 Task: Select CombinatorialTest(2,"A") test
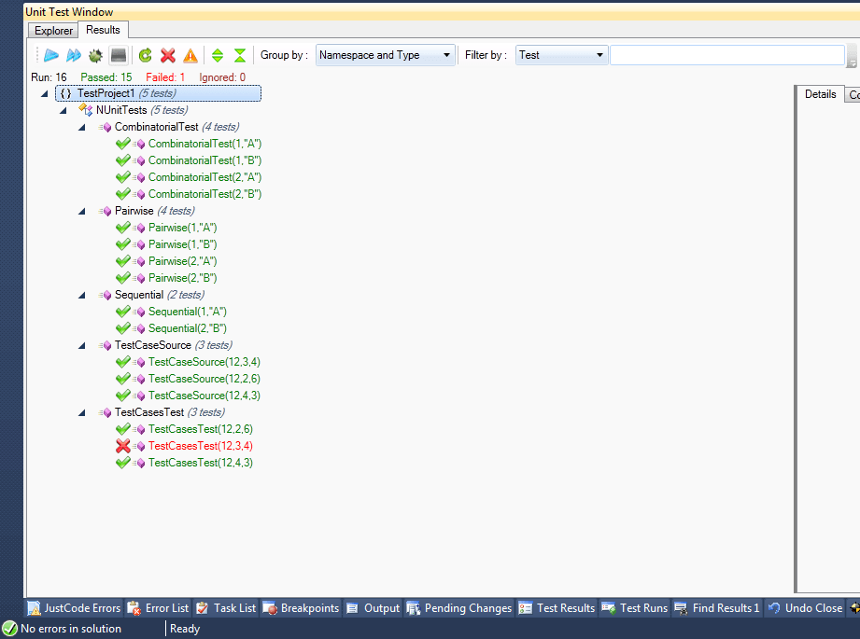204,177
